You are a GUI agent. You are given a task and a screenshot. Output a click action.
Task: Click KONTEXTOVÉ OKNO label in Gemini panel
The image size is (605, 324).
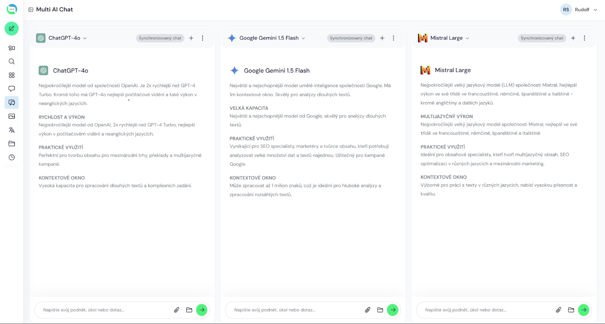(x=252, y=178)
